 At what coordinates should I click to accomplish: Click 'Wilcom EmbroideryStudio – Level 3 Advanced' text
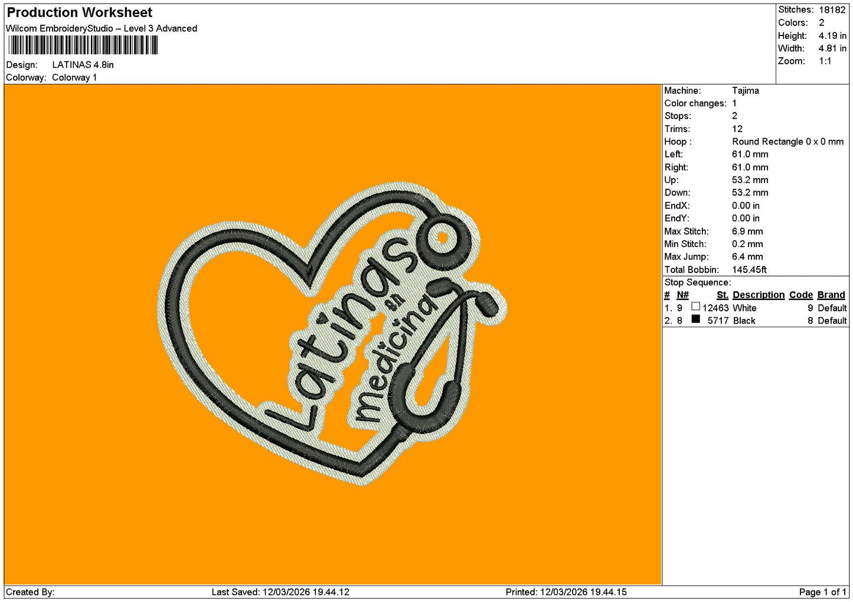click(102, 28)
